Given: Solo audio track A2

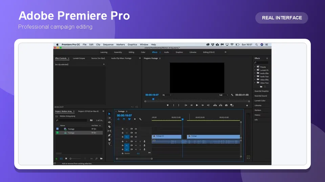Looking at the screenshot, I should tap(140, 146).
